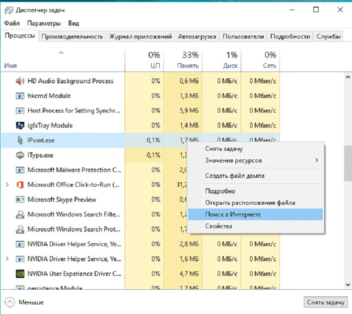352x314 pixels.
Task: Click icon of NVIDIA Driver Helper Service 2,8 МБ
Action: pyautogui.click(x=20, y=244)
